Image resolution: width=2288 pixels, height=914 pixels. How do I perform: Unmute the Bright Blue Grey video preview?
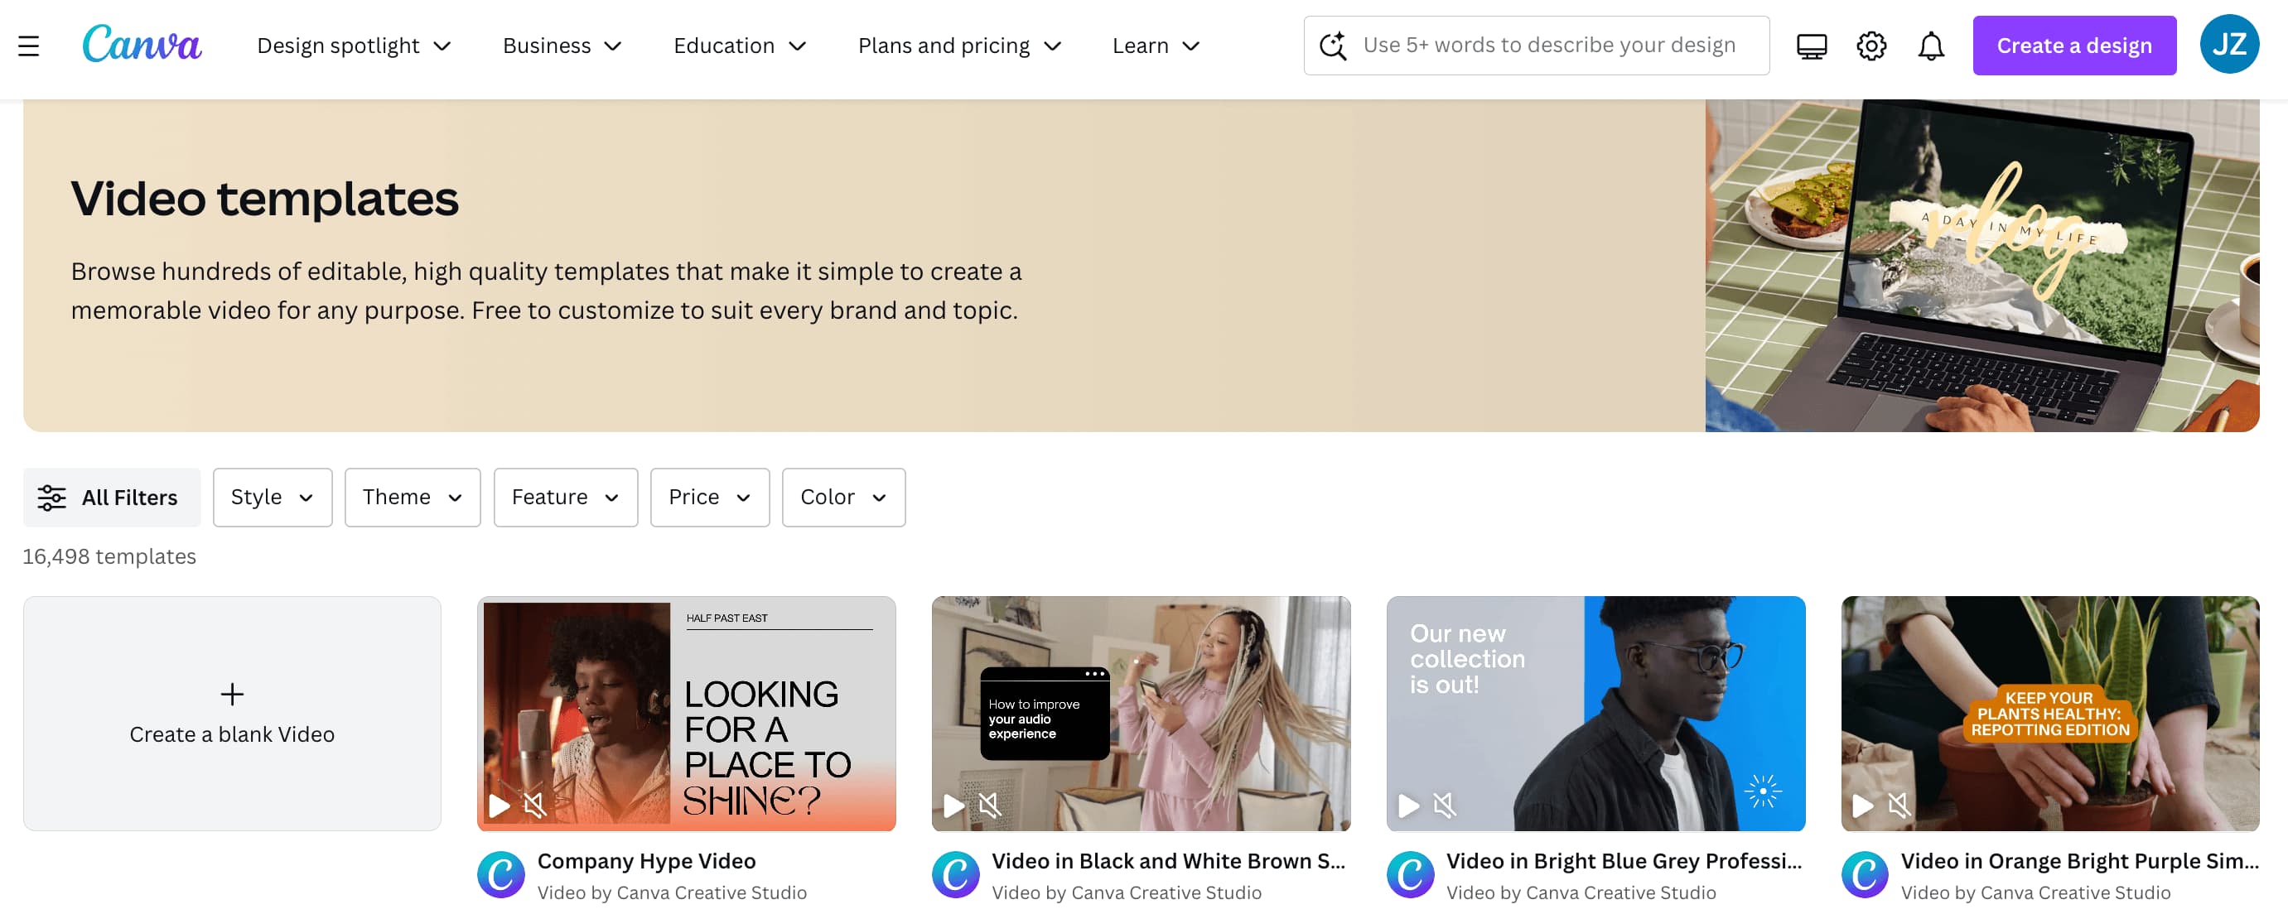1443,806
